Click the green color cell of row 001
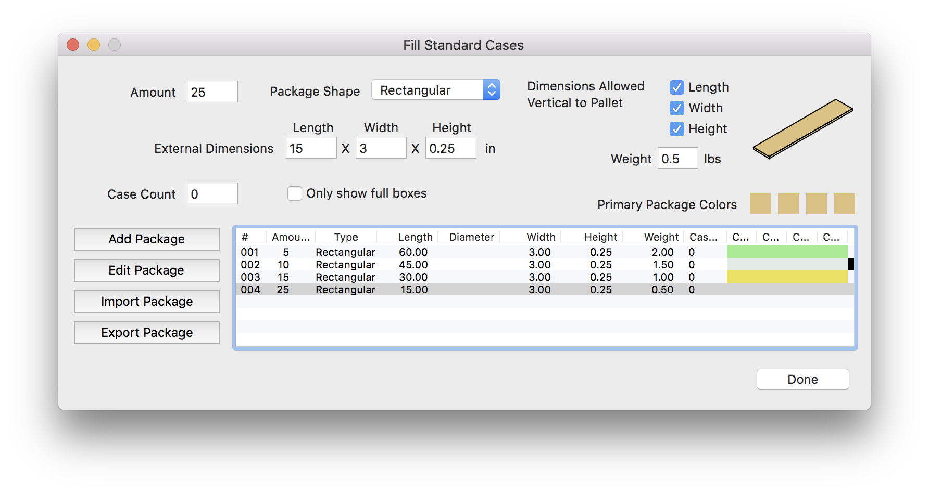This screenshot has height=493, width=929. (x=787, y=252)
